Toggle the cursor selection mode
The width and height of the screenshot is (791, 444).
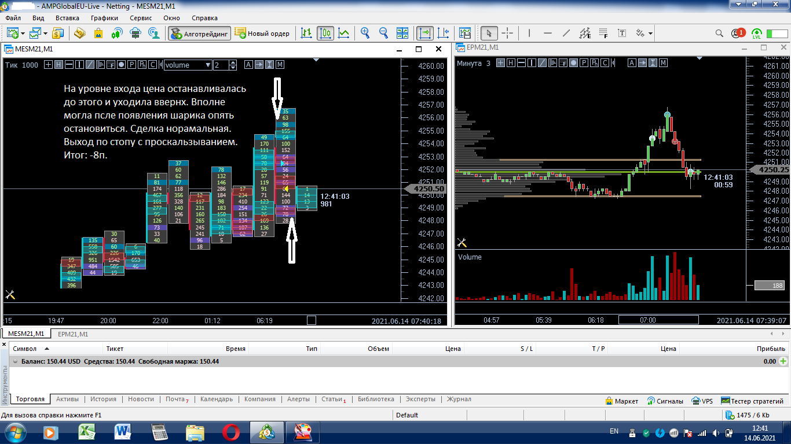point(489,34)
